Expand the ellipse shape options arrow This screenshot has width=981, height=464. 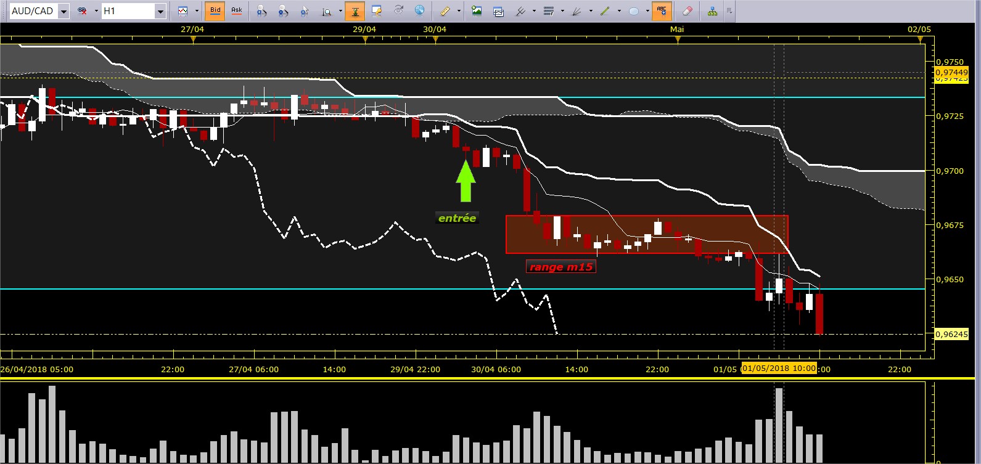[x=647, y=11]
